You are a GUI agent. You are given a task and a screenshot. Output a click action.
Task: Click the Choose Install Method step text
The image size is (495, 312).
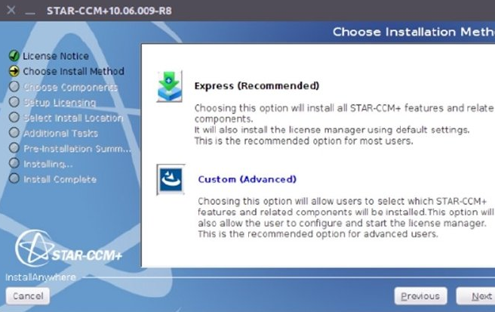(x=73, y=72)
